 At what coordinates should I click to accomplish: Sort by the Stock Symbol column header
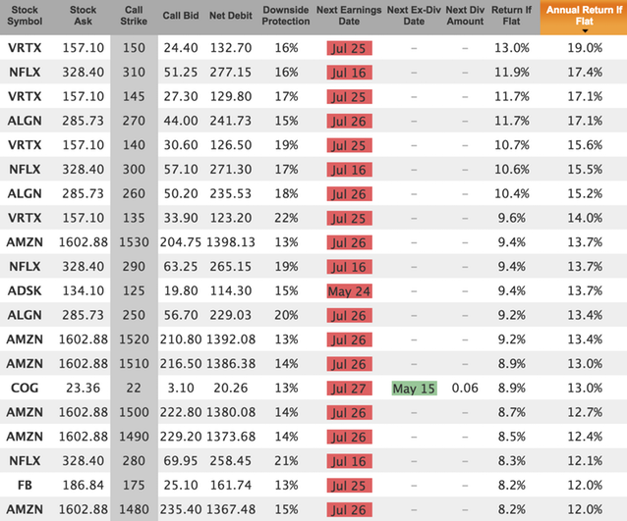(25, 16)
